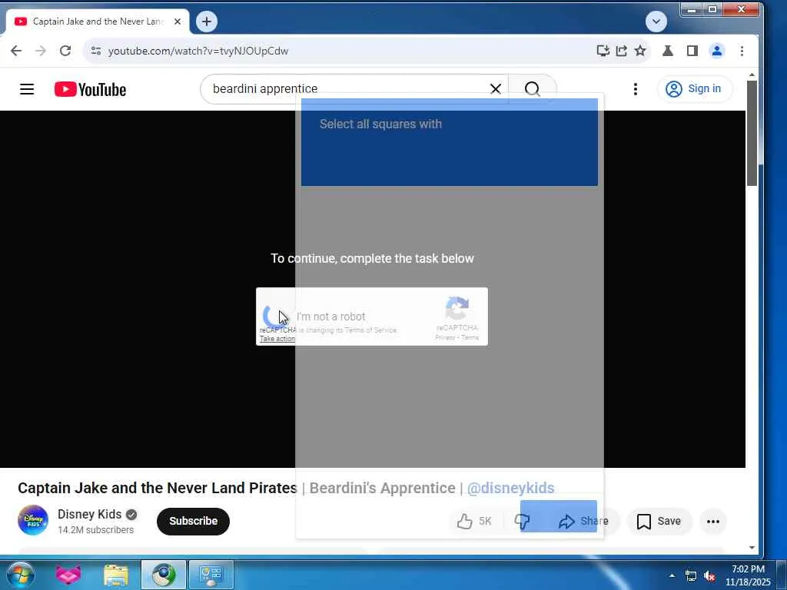The width and height of the screenshot is (787, 590).
Task: Expand the tab search dropdown arrow
Action: click(656, 22)
